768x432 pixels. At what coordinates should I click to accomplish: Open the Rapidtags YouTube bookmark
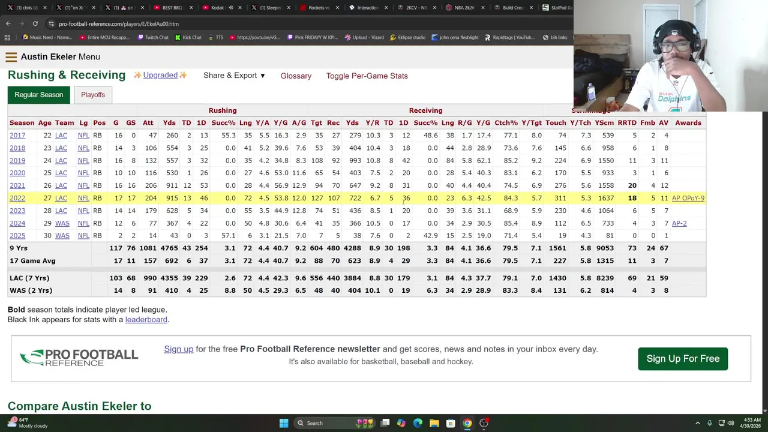(x=509, y=37)
